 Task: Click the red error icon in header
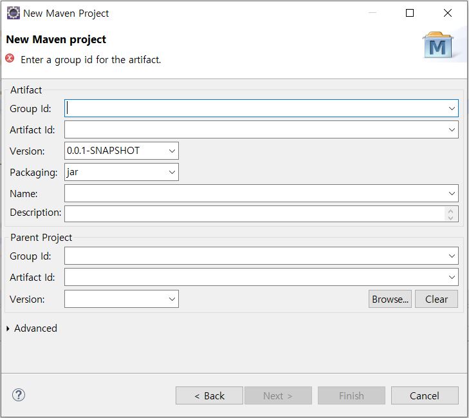(x=10, y=59)
